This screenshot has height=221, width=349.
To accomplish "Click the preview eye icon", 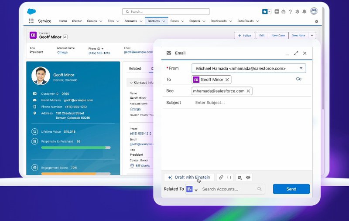I will [248, 177].
